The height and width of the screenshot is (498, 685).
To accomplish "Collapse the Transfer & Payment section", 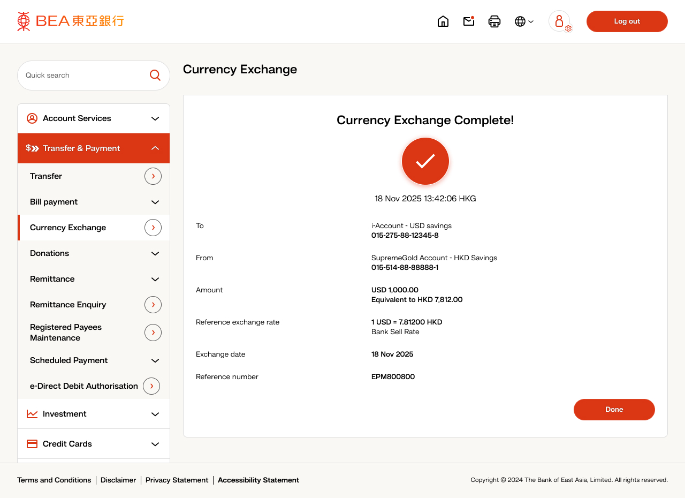I will pyautogui.click(x=94, y=148).
